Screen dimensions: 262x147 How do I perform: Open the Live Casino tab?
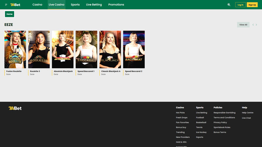56,5
